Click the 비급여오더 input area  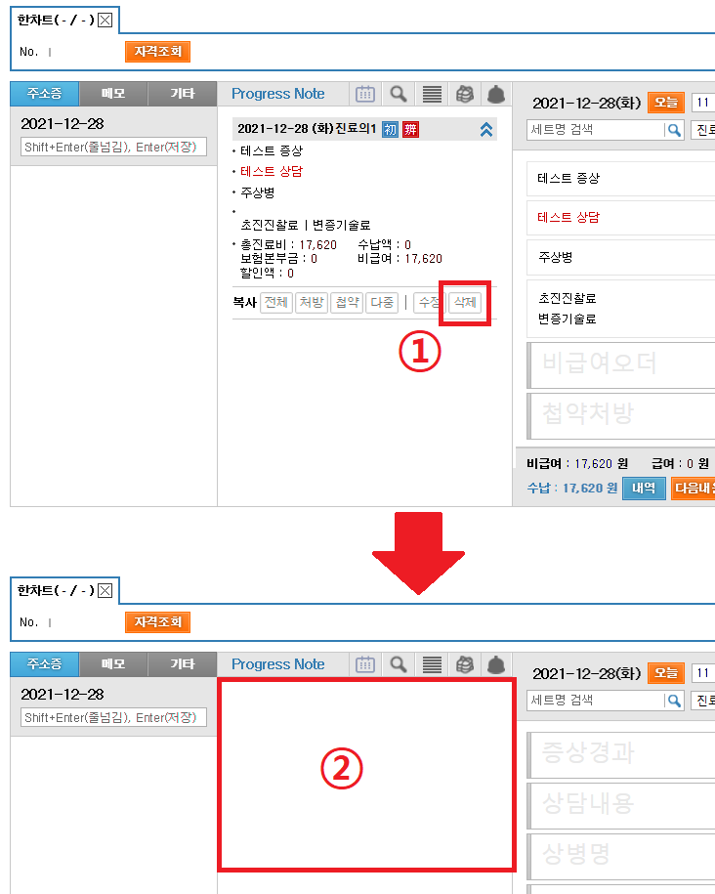[x=620, y=363]
